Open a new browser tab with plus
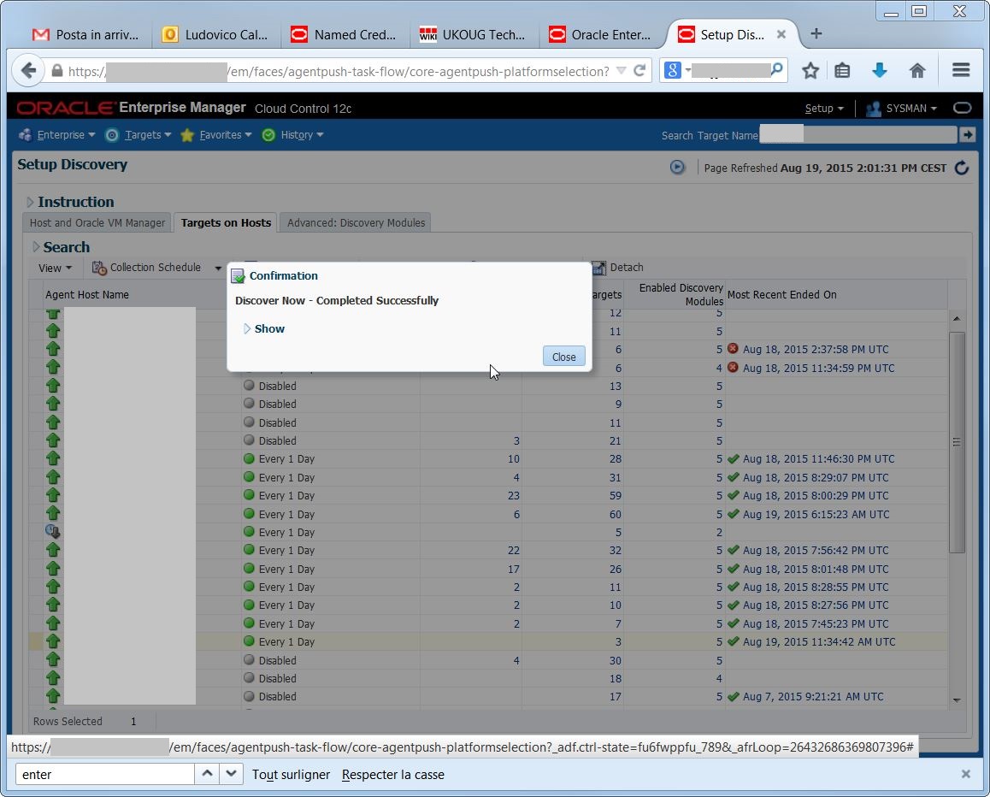This screenshot has width=990, height=797. click(x=816, y=34)
